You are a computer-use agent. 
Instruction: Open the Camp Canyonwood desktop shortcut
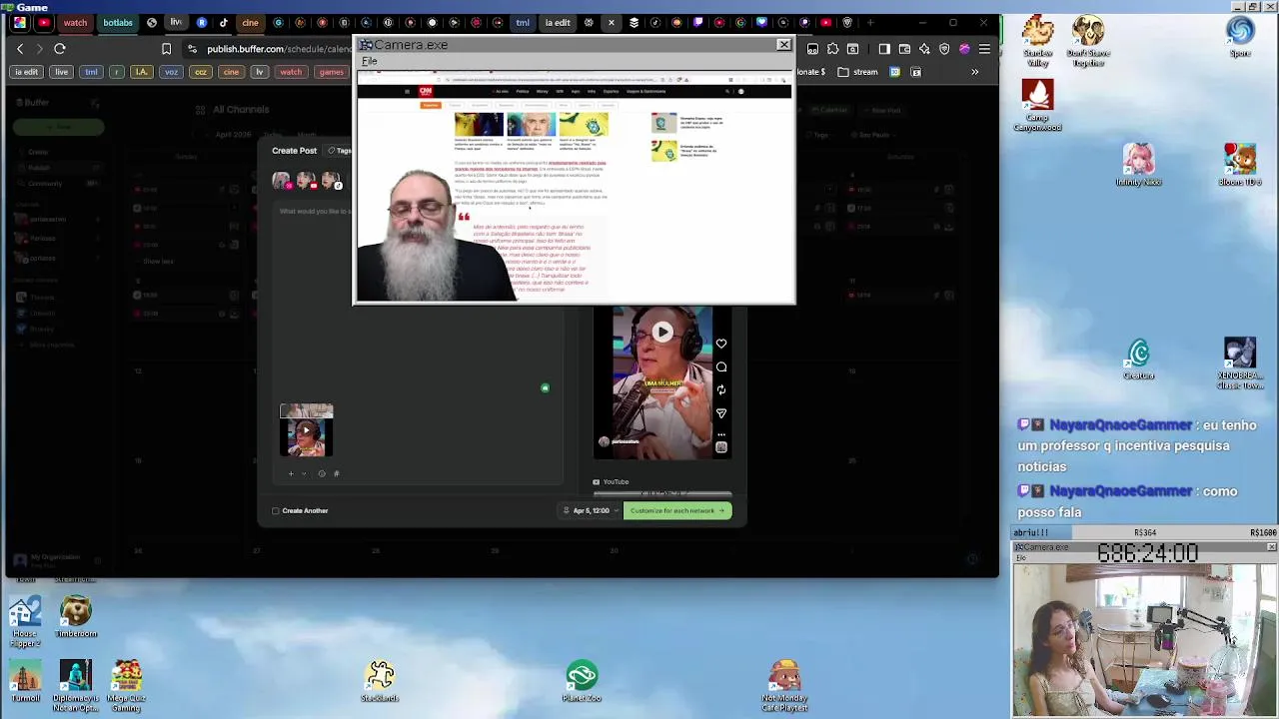[1037, 106]
